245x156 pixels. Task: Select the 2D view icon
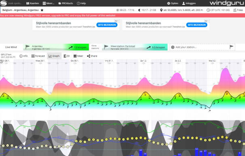click(x=66, y=56)
